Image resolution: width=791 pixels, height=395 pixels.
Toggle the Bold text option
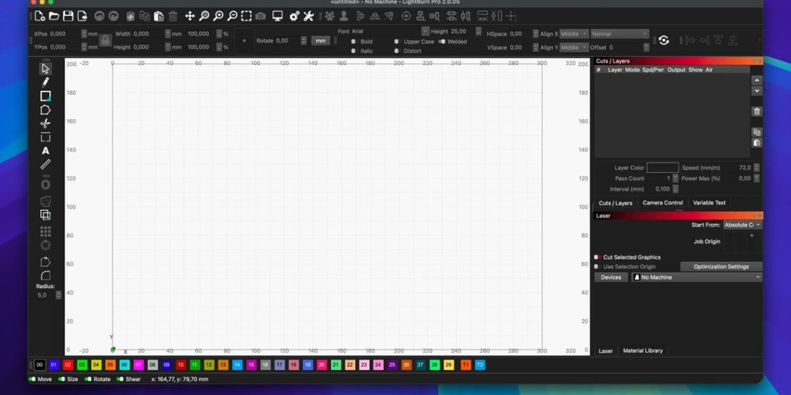click(x=354, y=42)
